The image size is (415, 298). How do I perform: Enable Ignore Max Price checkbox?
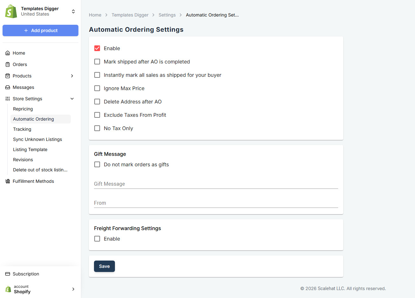(97, 88)
